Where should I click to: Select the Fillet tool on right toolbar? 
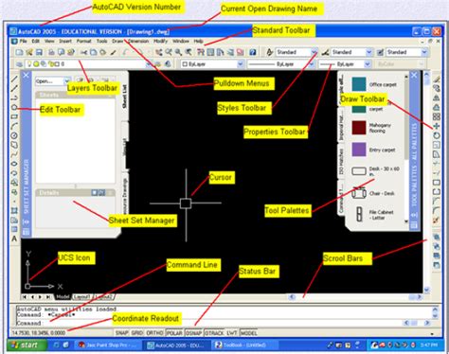pos(437,210)
